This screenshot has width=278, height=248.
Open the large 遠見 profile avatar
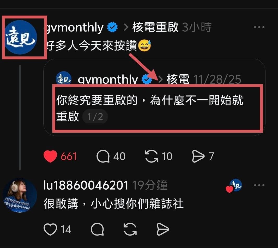point(21,37)
